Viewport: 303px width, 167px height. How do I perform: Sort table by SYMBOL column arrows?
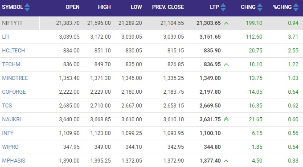(27, 7)
